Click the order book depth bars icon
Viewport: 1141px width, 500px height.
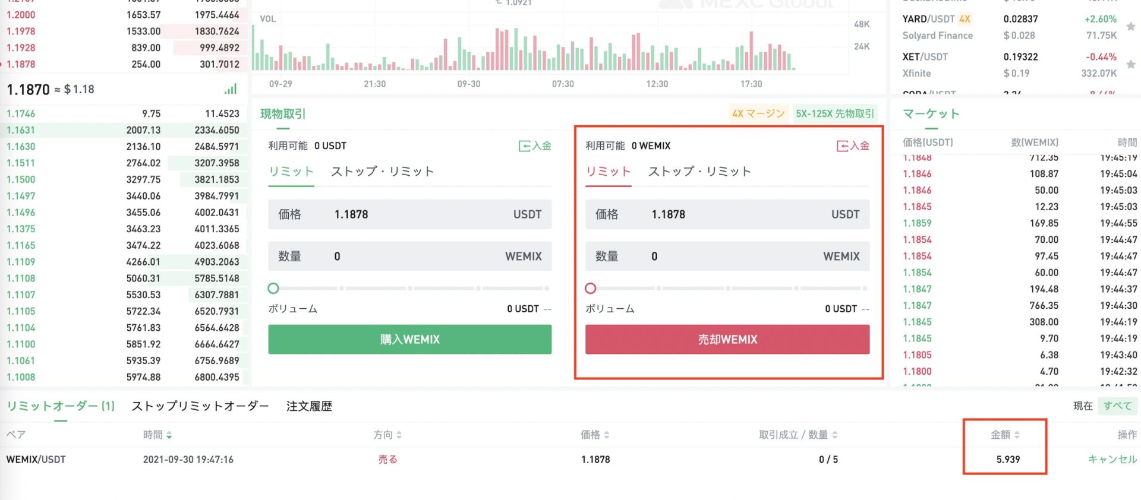pyautogui.click(x=231, y=90)
